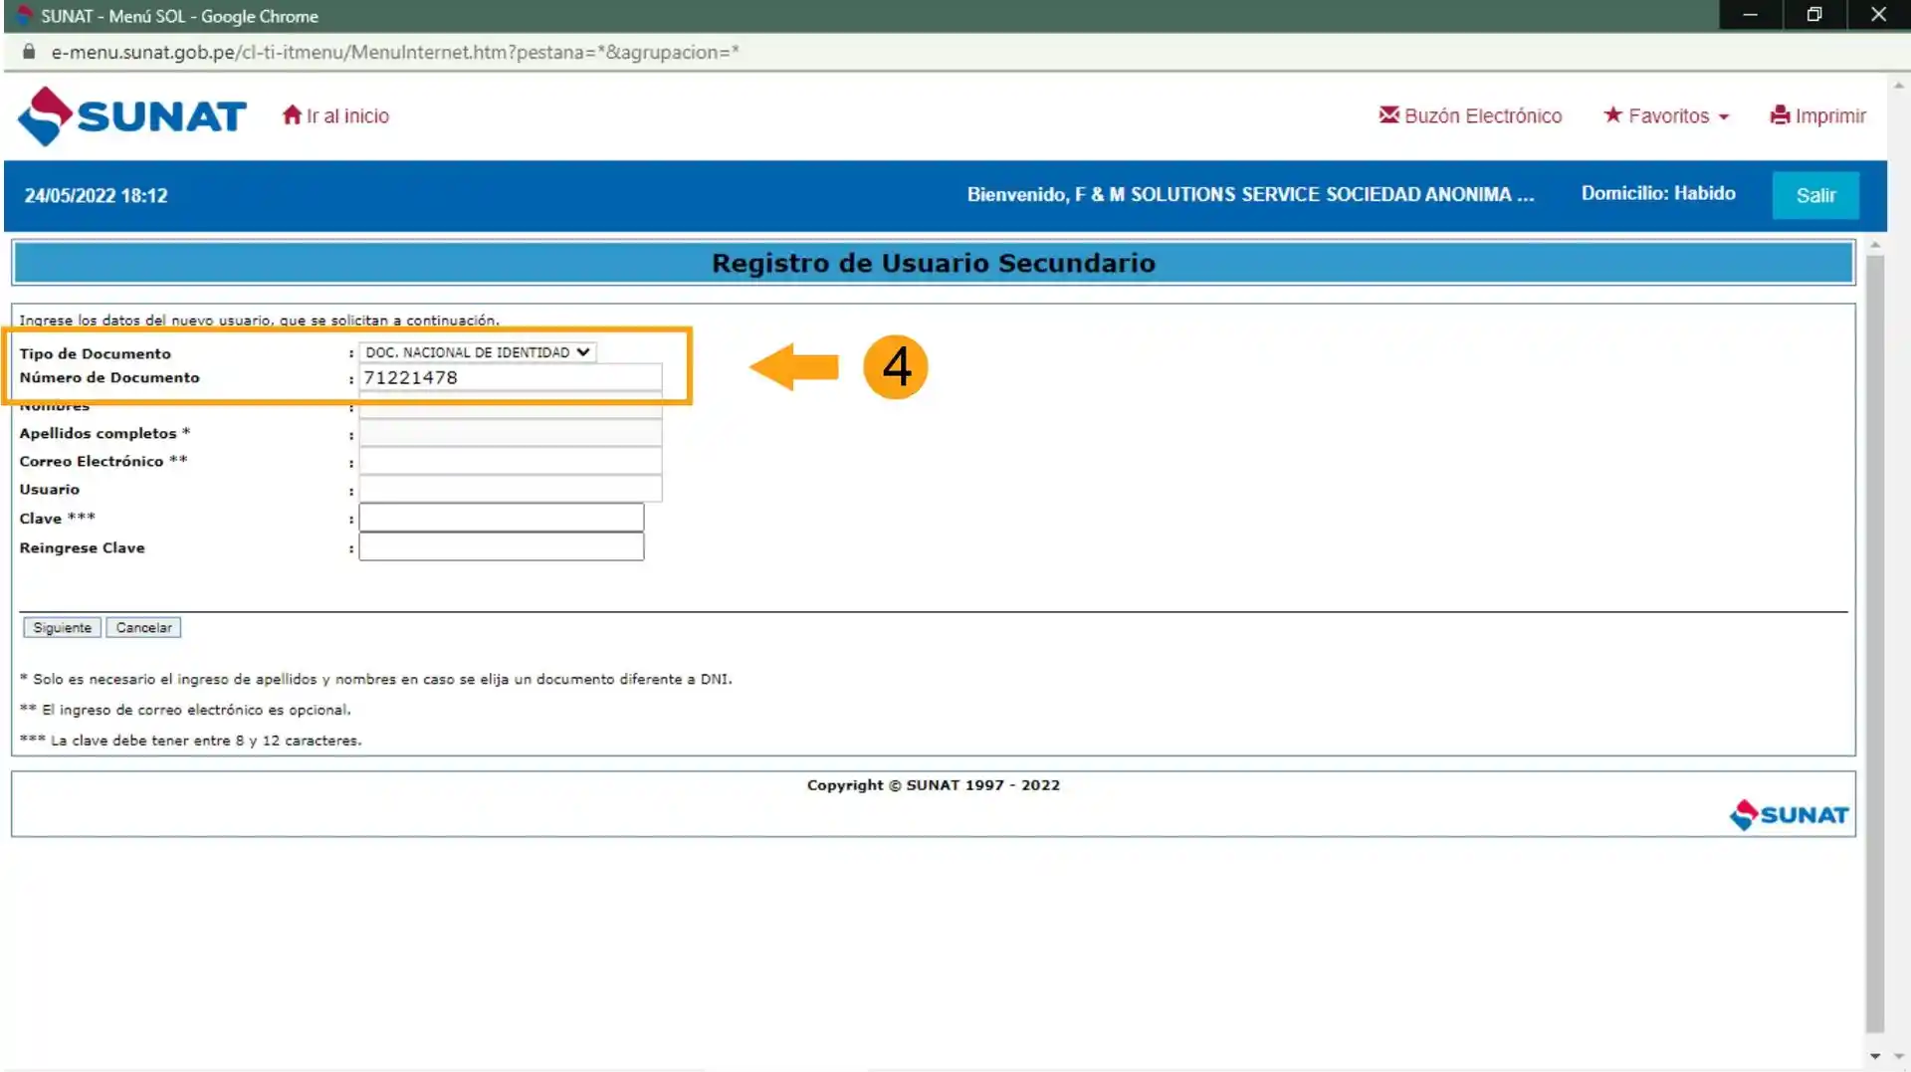Click the note about clave 8 y 12 caracteres
Image resolution: width=1911 pixels, height=1072 pixels.
click(191, 741)
